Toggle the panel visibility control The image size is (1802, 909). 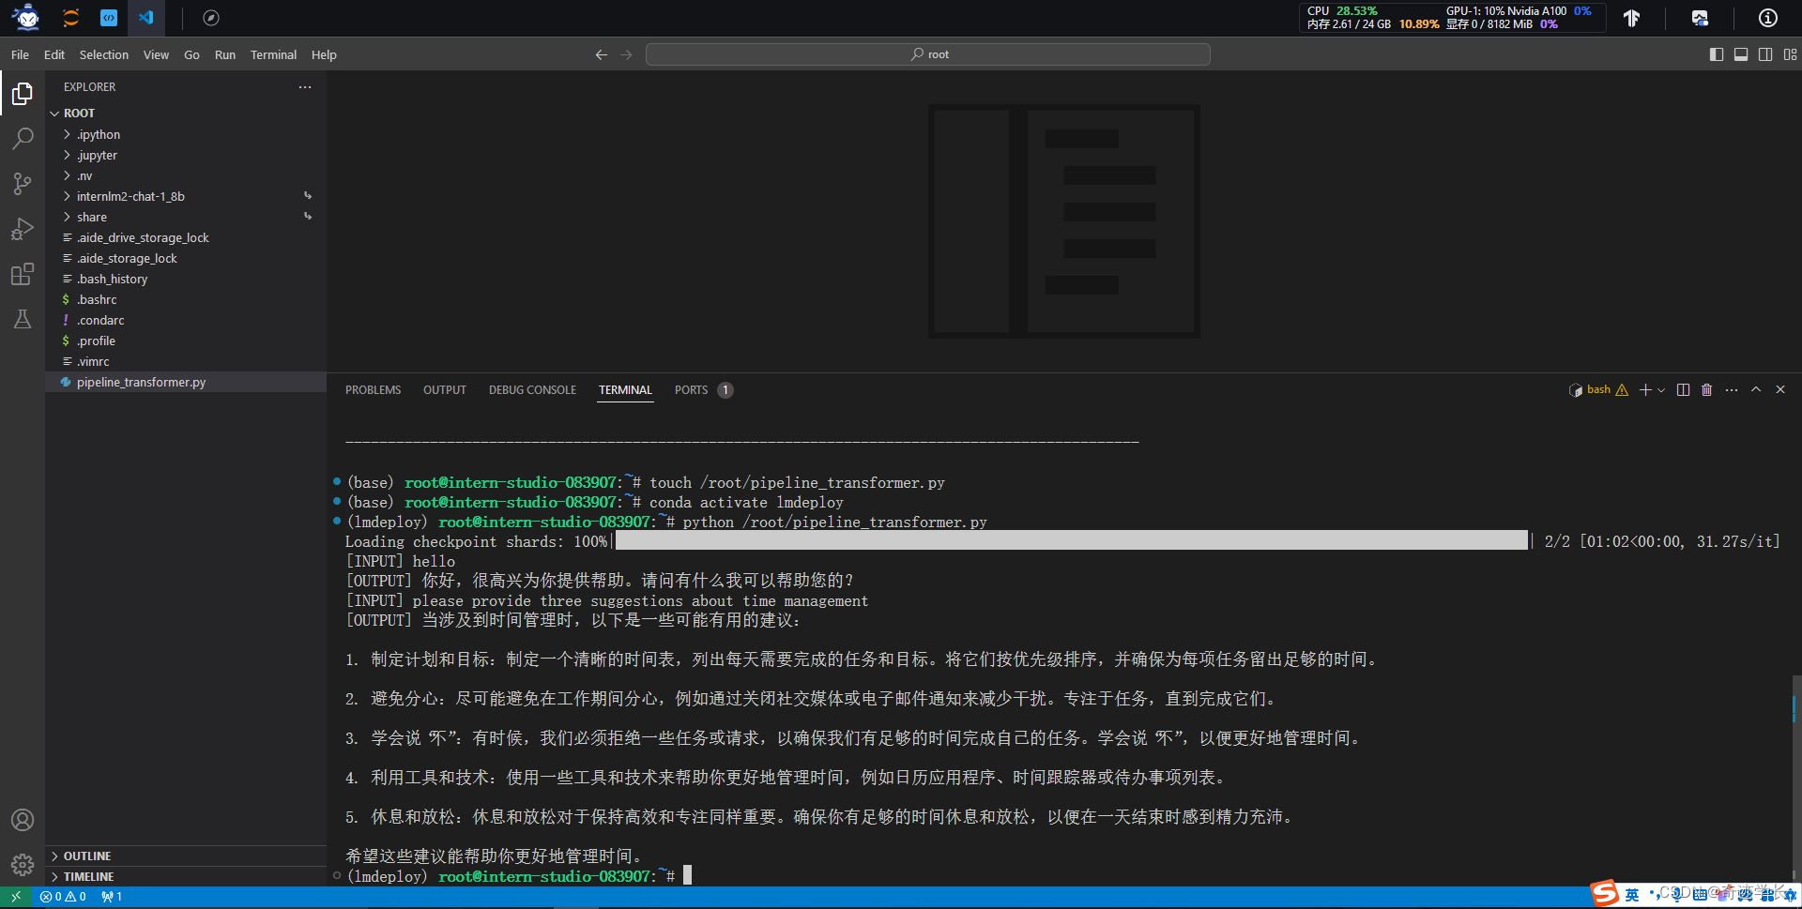[x=1742, y=54]
